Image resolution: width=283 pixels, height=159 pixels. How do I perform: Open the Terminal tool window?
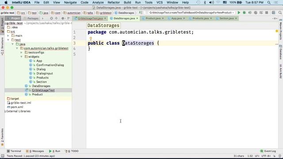pyautogui.click(x=14, y=151)
